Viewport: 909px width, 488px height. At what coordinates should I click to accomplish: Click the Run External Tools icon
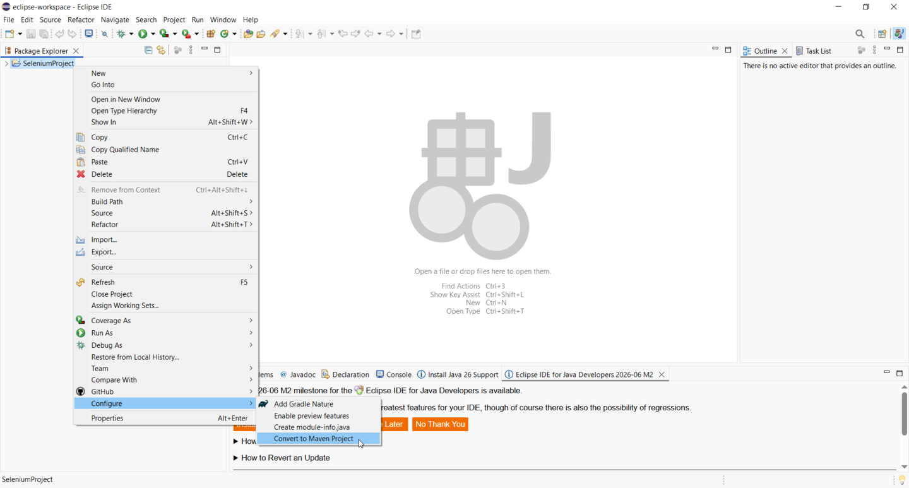point(186,34)
